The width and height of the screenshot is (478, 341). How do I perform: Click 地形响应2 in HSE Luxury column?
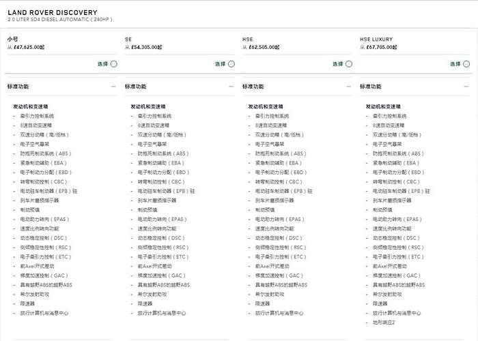[384, 323]
